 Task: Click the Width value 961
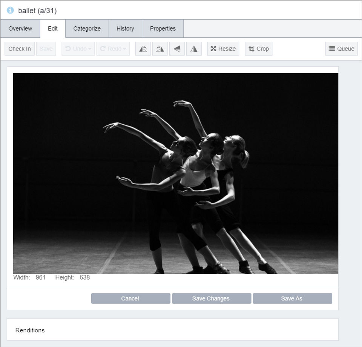point(40,277)
